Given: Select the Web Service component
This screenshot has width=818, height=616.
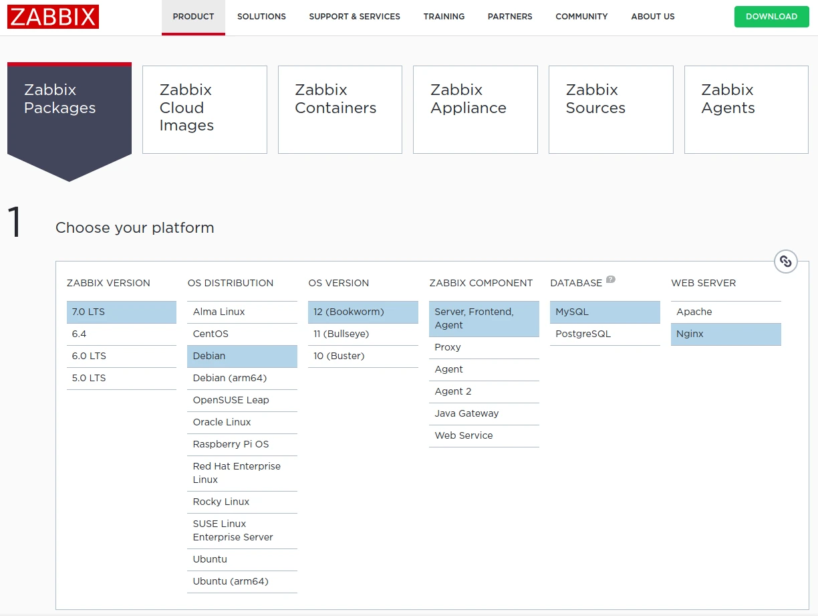Looking at the screenshot, I should 485,436.
